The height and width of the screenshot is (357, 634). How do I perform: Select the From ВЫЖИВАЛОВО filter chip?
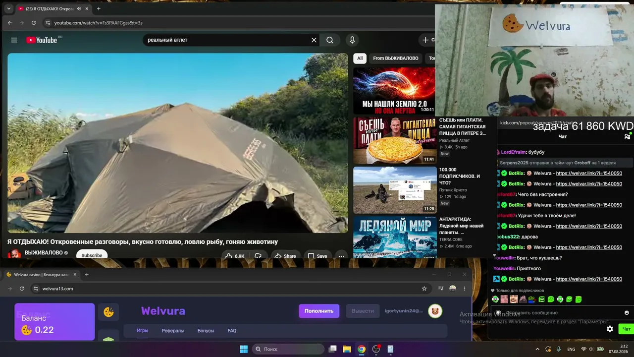click(x=396, y=59)
